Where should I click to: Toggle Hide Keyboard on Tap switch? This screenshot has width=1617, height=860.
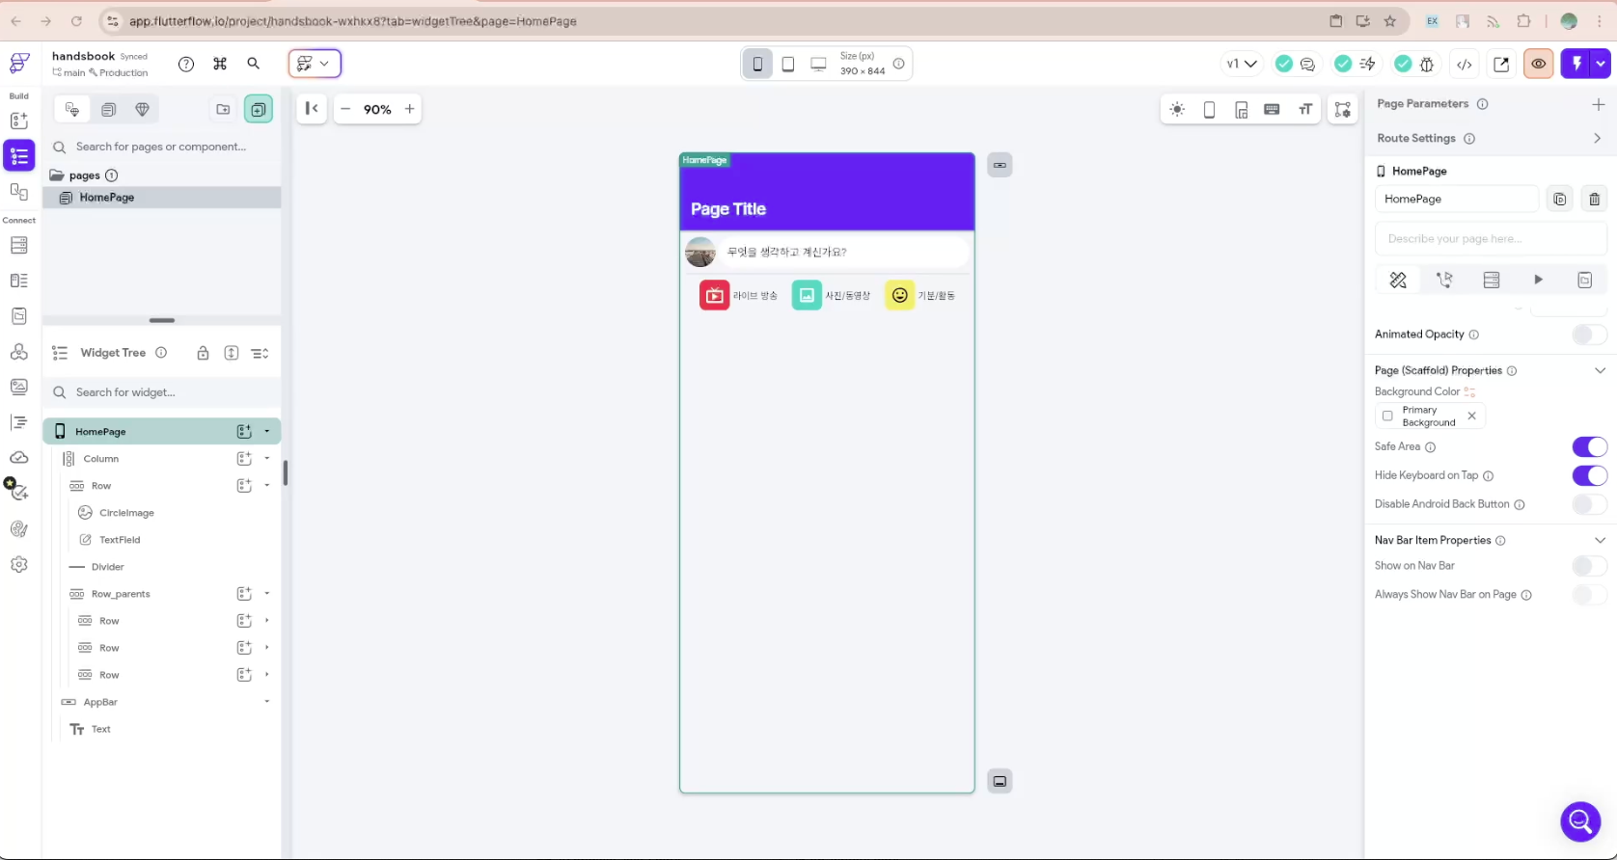click(1589, 475)
